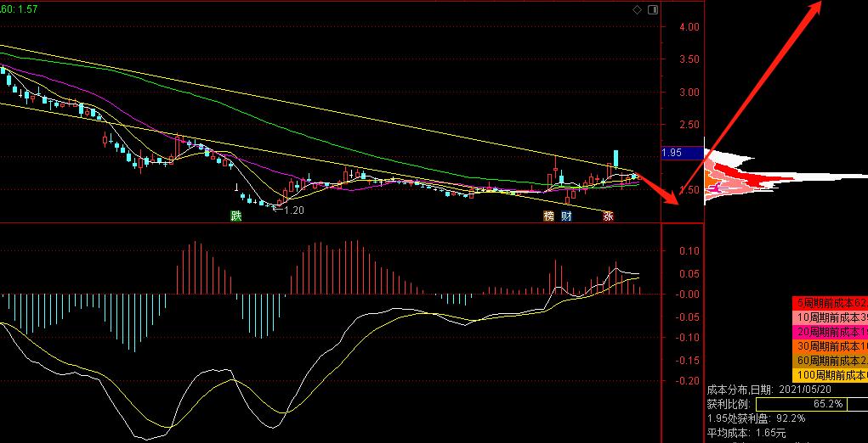Viewport: 868px width, 443px height.
Task: Click the tall cyan candlestick near 1.95
Action: click(615, 159)
